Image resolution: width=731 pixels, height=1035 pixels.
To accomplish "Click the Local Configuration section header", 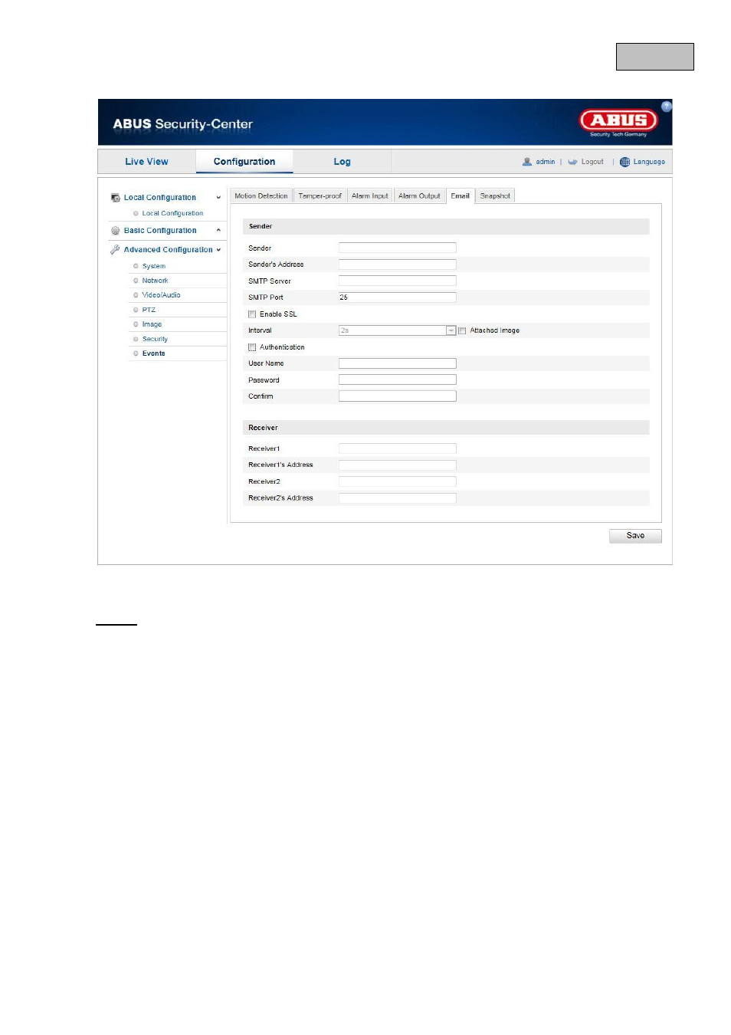I will (160, 198).
